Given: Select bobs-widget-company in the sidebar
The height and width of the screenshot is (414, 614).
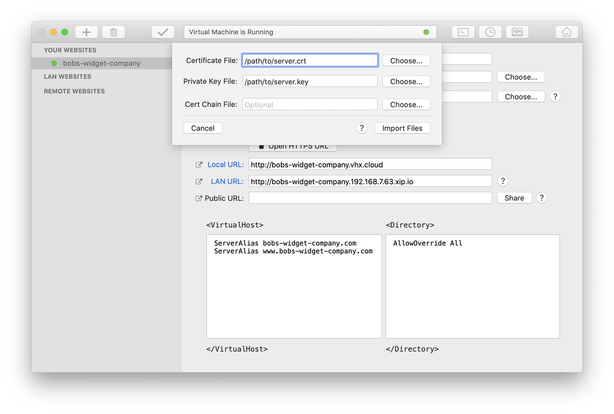Looking at the screenshot, I should [x=102, y=63].
